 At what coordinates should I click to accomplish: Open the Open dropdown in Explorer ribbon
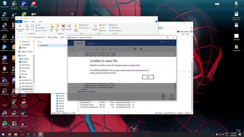pyautogui.click(x=103, y=25)
